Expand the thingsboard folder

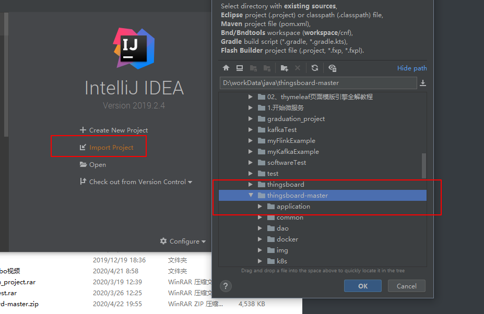[x=250, y=185]
